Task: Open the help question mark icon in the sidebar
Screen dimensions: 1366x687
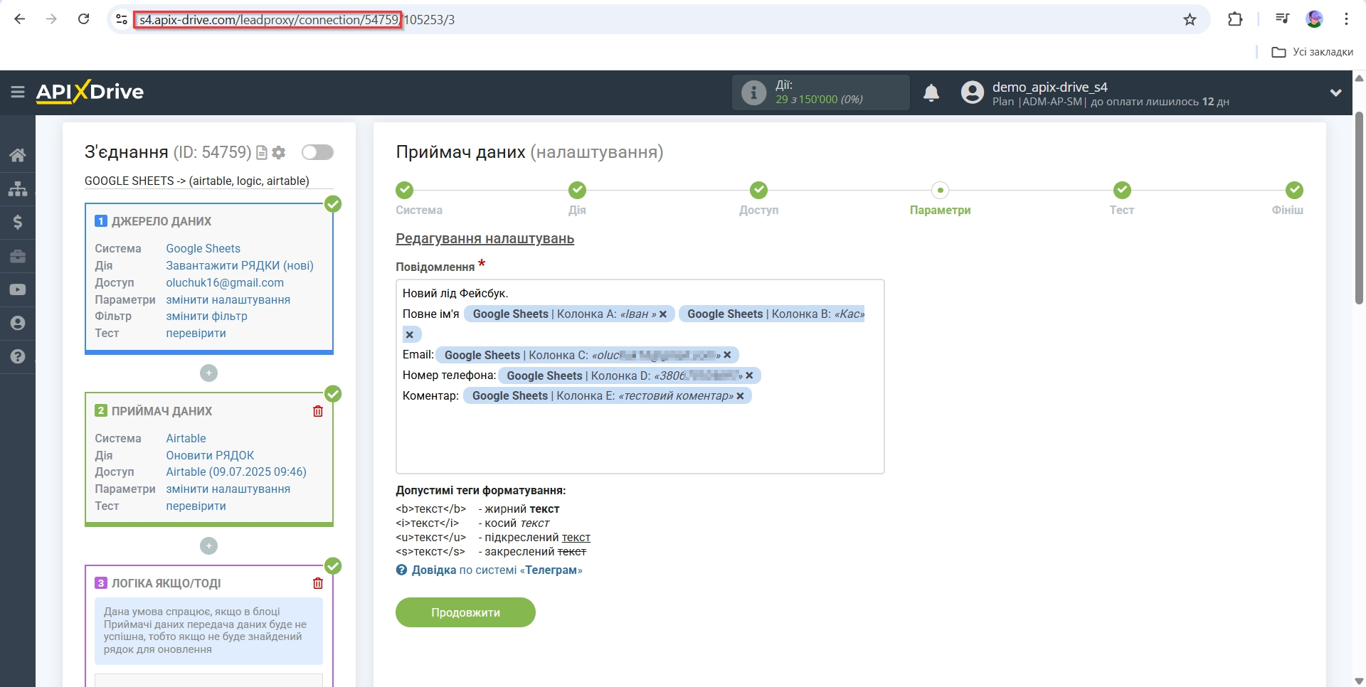Action: click(18, 356)
